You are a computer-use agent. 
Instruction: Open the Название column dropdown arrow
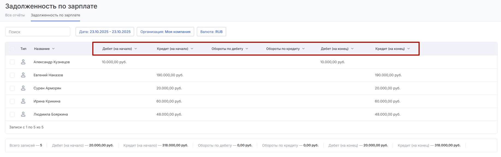tap(54, 49)
